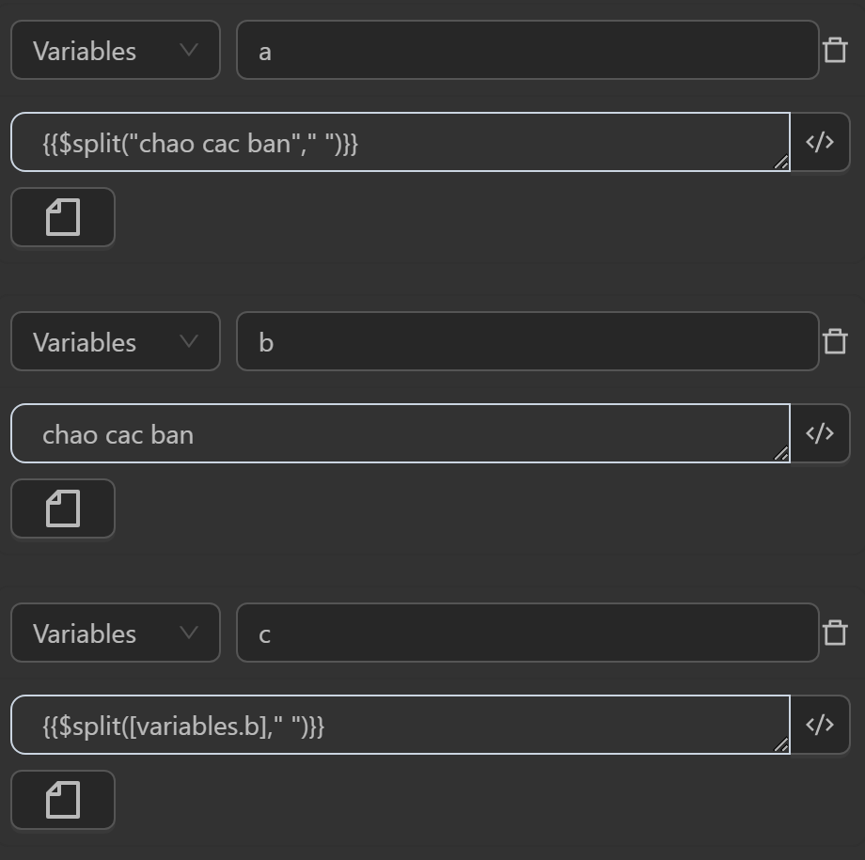Click file icon button below variable c
This screenshot has width=865, height=860.
coord(63,800)
